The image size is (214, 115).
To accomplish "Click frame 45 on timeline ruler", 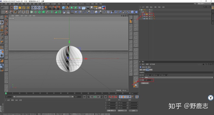I will click(67, 93).
